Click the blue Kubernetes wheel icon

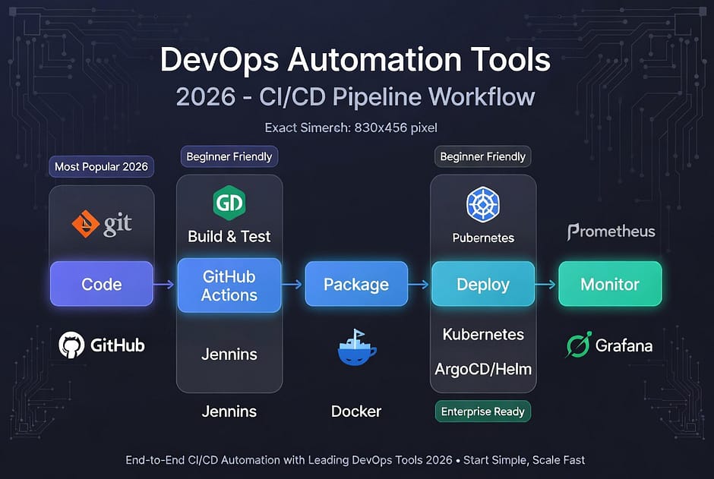tap(483, 205)
